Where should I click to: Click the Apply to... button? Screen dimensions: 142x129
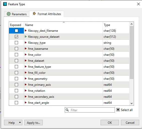click(33, 122)
